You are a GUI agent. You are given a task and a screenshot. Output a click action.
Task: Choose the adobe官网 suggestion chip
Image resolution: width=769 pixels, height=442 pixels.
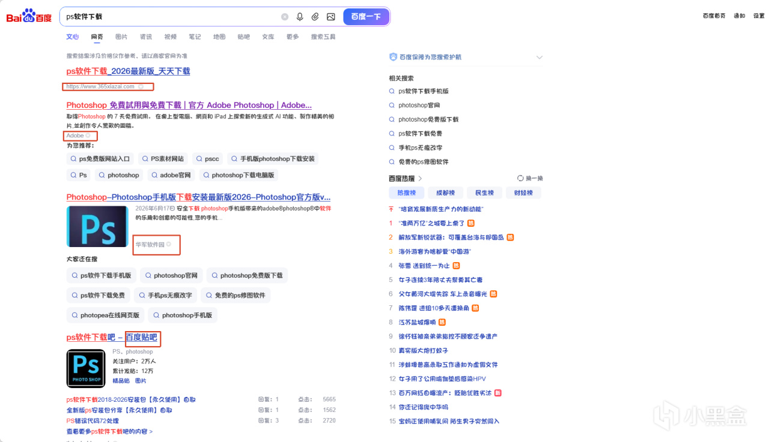[171, 175]
